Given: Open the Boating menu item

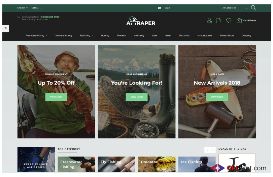Looking at the screenshot, I should (x=105, y=36).
